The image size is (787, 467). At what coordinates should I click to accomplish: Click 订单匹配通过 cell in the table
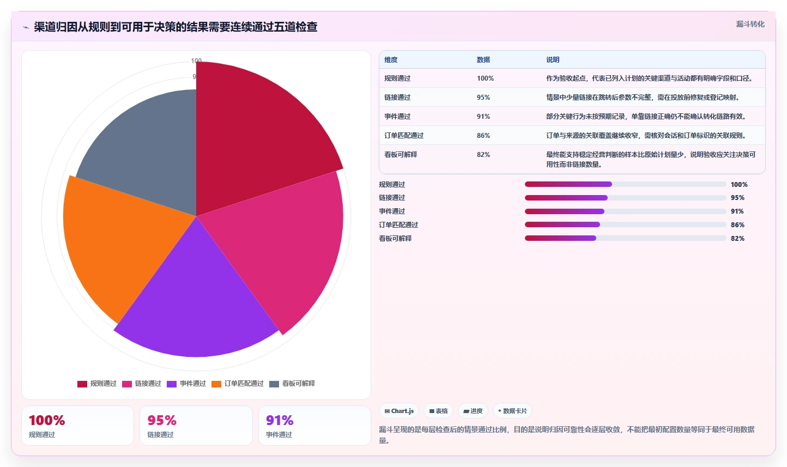coord(404,136)
